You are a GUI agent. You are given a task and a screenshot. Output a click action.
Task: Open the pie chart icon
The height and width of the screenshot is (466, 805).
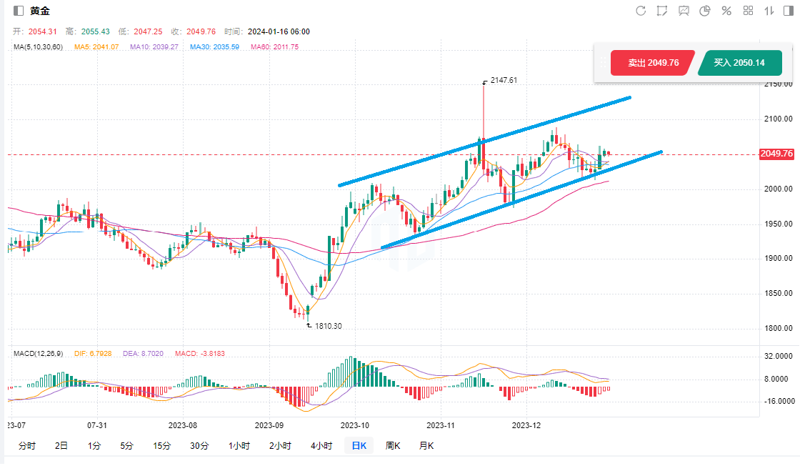tap(705, 11)
